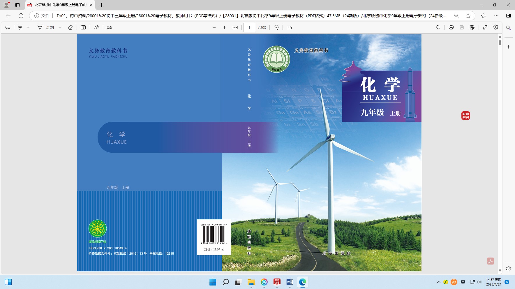Screen dimensions: 515x289
Task: Toggle the eraser tool
Action: coord(70,27)
